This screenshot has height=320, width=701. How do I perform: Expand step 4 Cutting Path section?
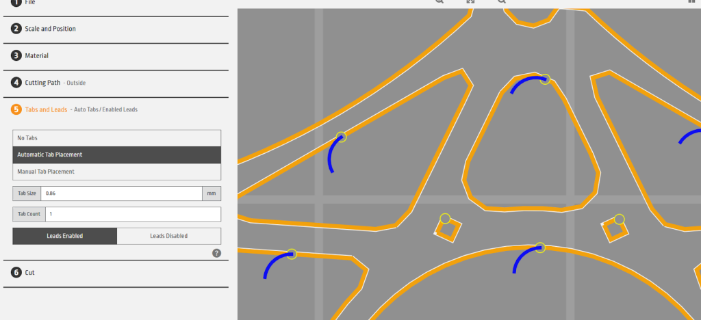tap(116, 83)
